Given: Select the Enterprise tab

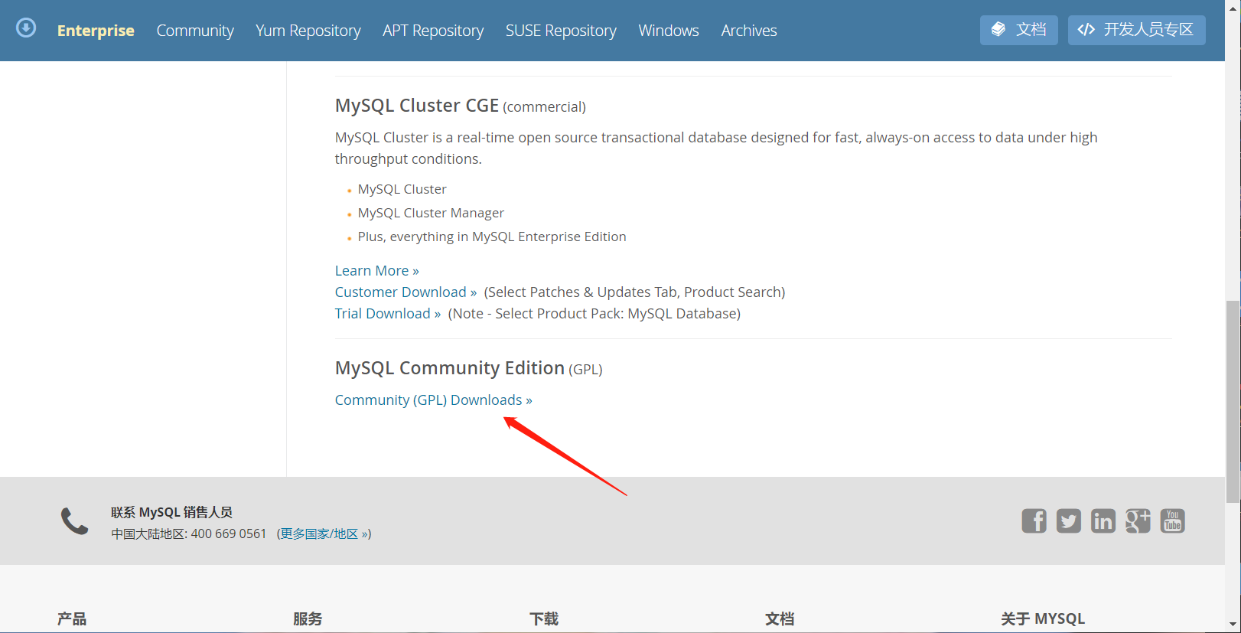Looking at the screenshot, I should click(x=96, y=31).
